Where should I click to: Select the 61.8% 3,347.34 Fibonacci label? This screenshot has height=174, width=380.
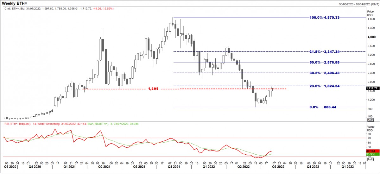(324, 51)
